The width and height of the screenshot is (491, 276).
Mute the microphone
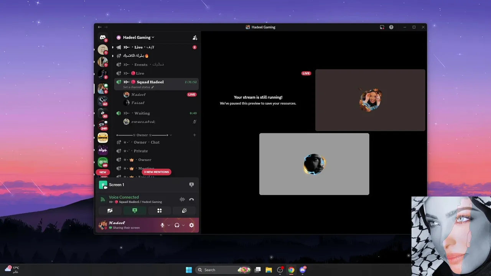[x=162, y=225]
